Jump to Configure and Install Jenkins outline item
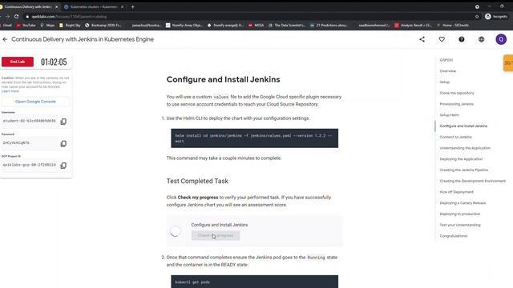513x288 pixels. tap(463, 126)
